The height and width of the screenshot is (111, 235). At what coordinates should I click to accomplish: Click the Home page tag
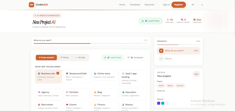[x=161, y=86]
